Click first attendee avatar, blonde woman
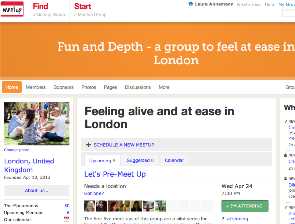The height and width of the screenshot is (224, 295). [90, 206]
